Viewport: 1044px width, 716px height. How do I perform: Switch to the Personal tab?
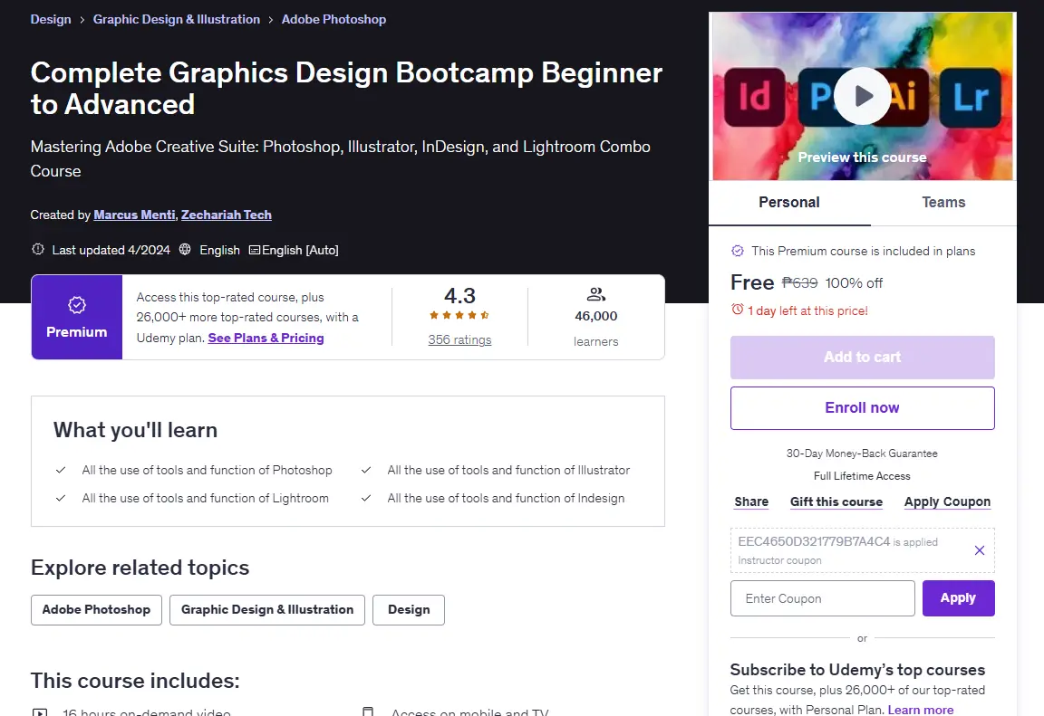tap(789, 202)
